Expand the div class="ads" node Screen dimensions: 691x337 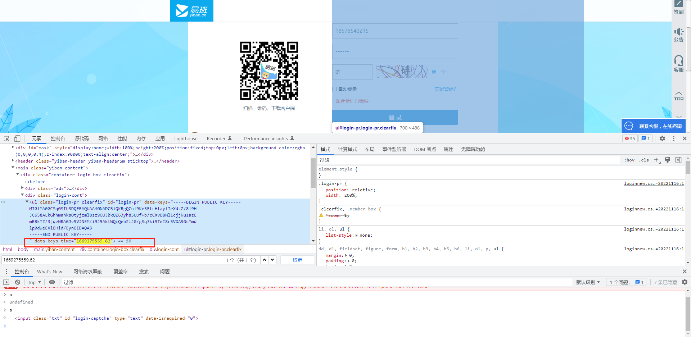22,188
